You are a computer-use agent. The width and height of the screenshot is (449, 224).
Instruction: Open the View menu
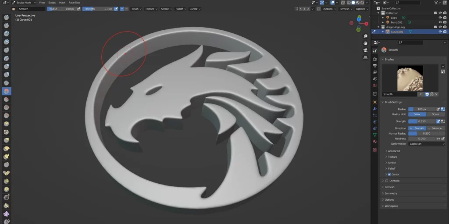point(42,3)
